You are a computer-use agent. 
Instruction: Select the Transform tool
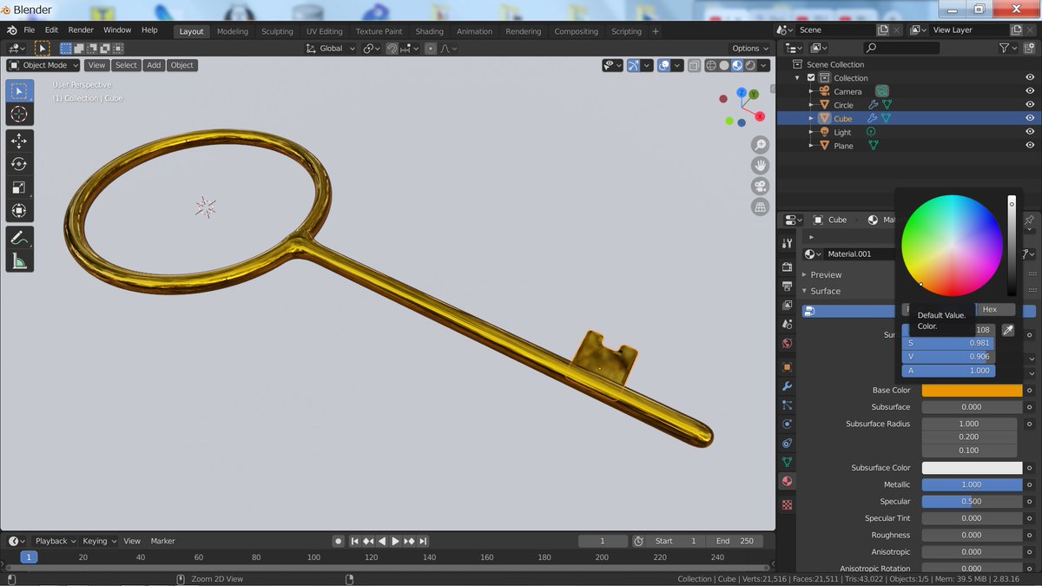(20, 211)
